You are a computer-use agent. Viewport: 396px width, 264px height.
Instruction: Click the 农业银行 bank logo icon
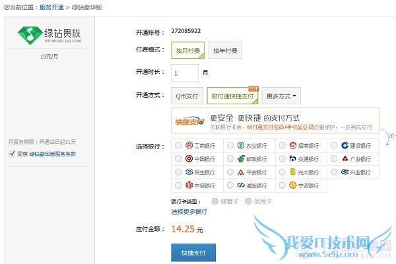(241, 145)
